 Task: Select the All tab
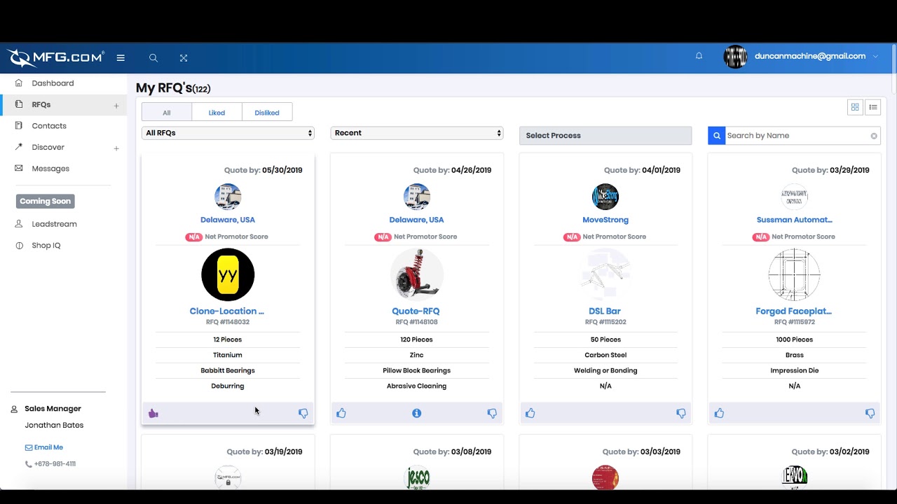(167, 112)
